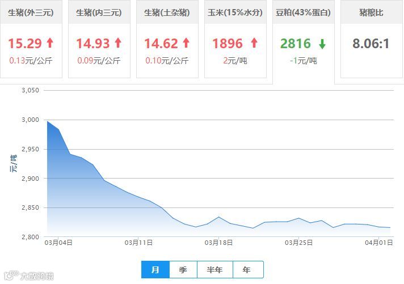This screenshot has height=284, width=404.
Task: Click the 0.13元/公斤 change text
Action: 31,61
